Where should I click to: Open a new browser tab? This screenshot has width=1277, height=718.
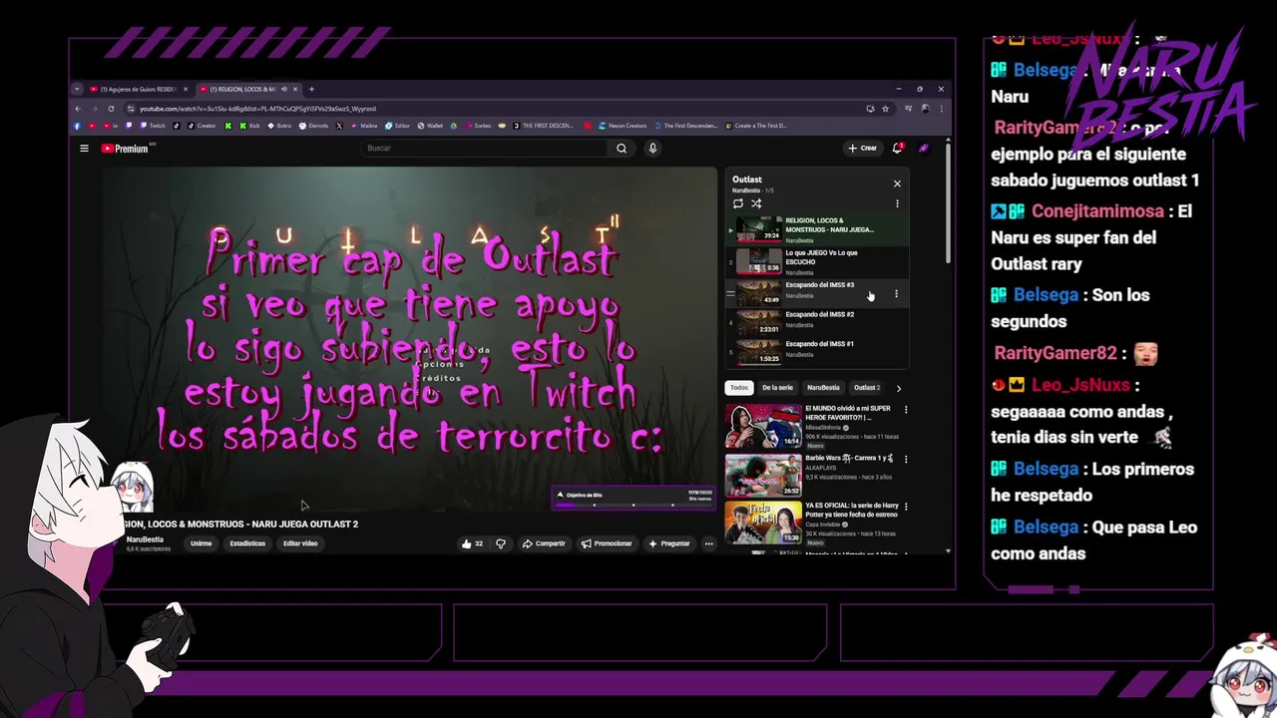pos(311,89)
